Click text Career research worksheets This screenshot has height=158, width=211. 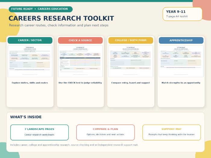point(39,135)
